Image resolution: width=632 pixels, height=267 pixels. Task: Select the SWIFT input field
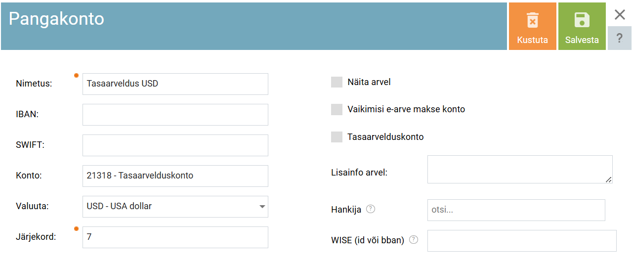175,145
